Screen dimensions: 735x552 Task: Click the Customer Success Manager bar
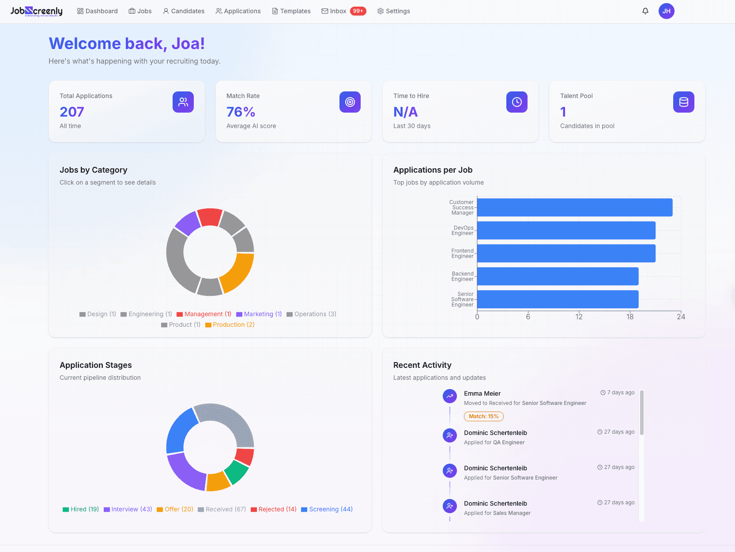[574, 208]
